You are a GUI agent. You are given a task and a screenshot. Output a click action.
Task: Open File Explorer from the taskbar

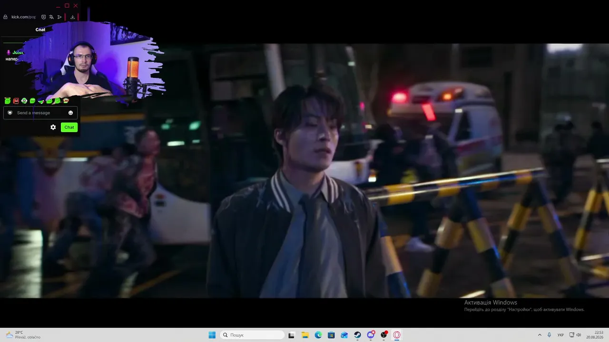pos(305,335)
